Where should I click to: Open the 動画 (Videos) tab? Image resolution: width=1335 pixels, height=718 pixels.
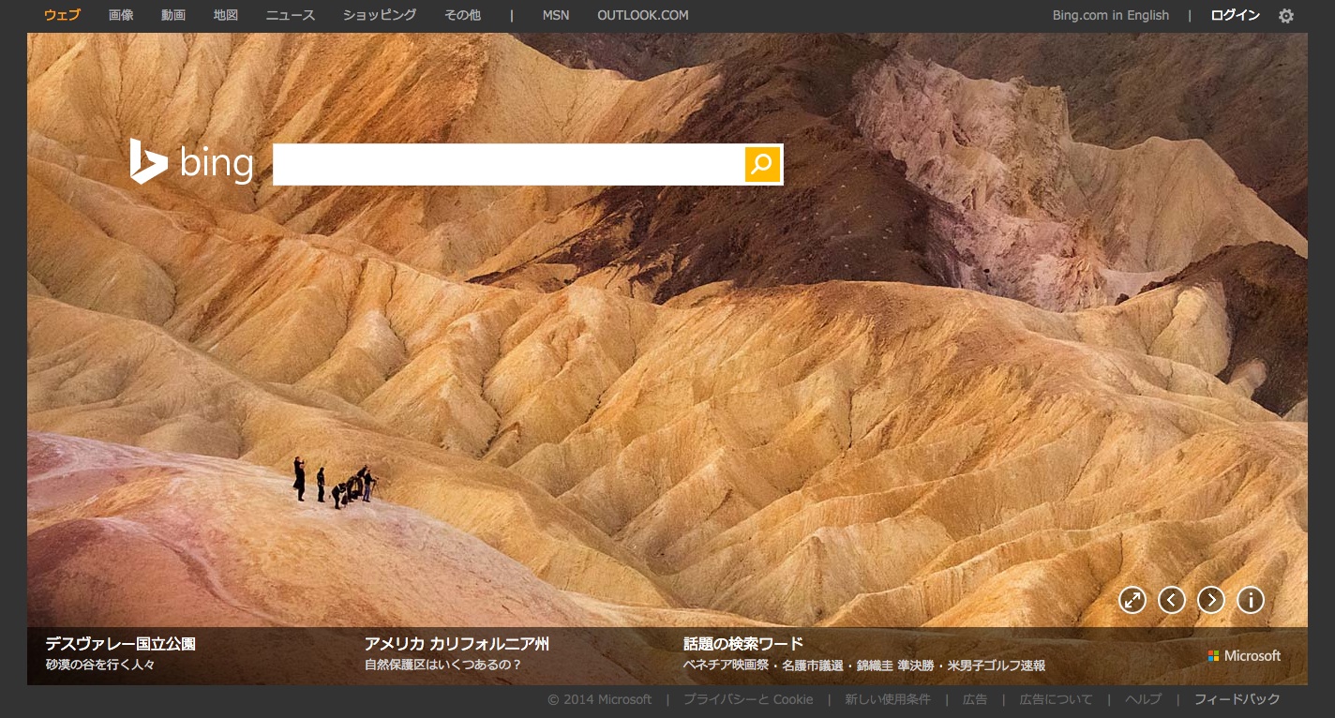pos(173,15)
